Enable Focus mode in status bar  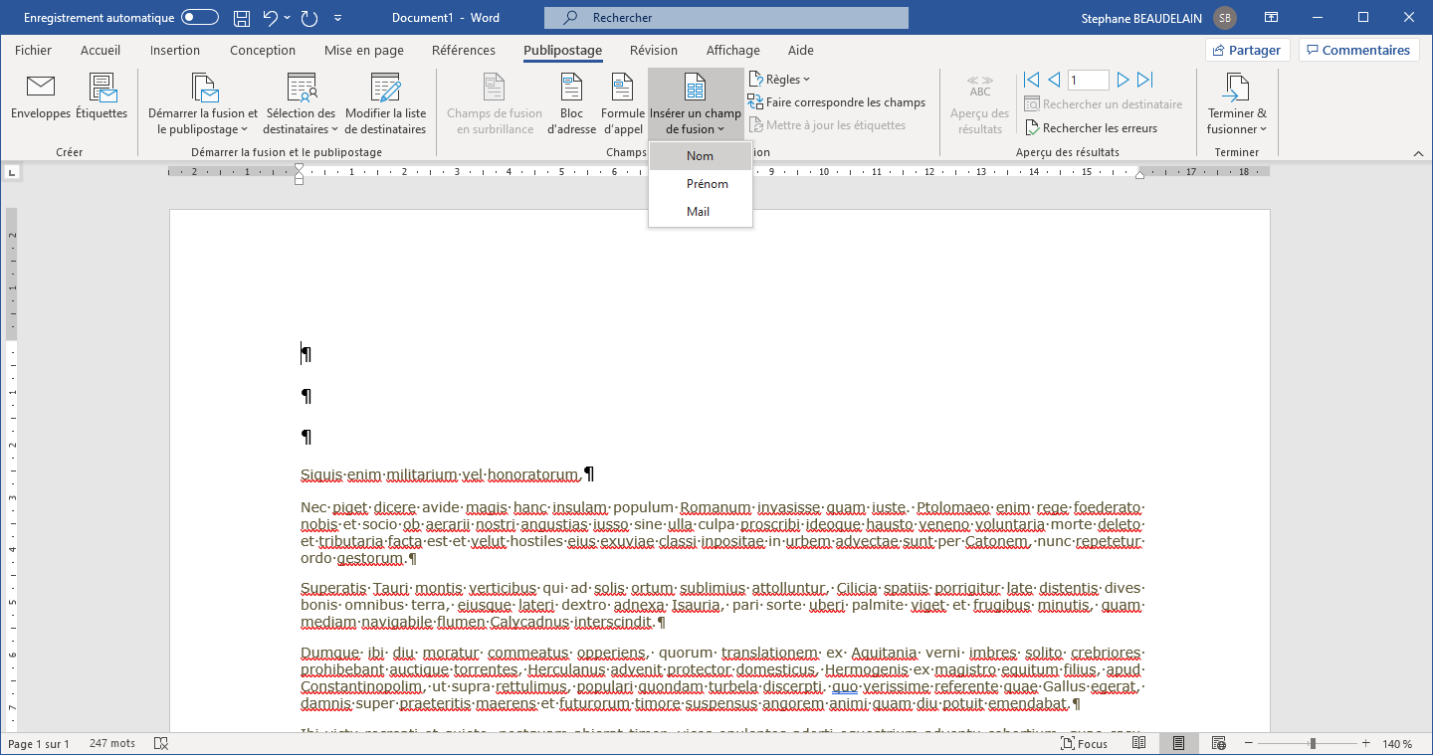point(1084,744)
